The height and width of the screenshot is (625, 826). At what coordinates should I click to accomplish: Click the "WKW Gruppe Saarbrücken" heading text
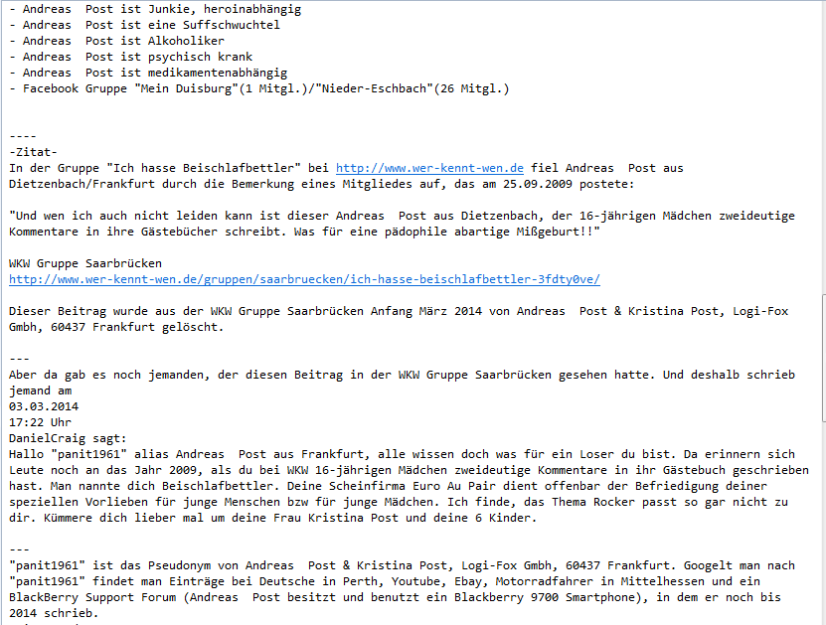pos(85,263)
